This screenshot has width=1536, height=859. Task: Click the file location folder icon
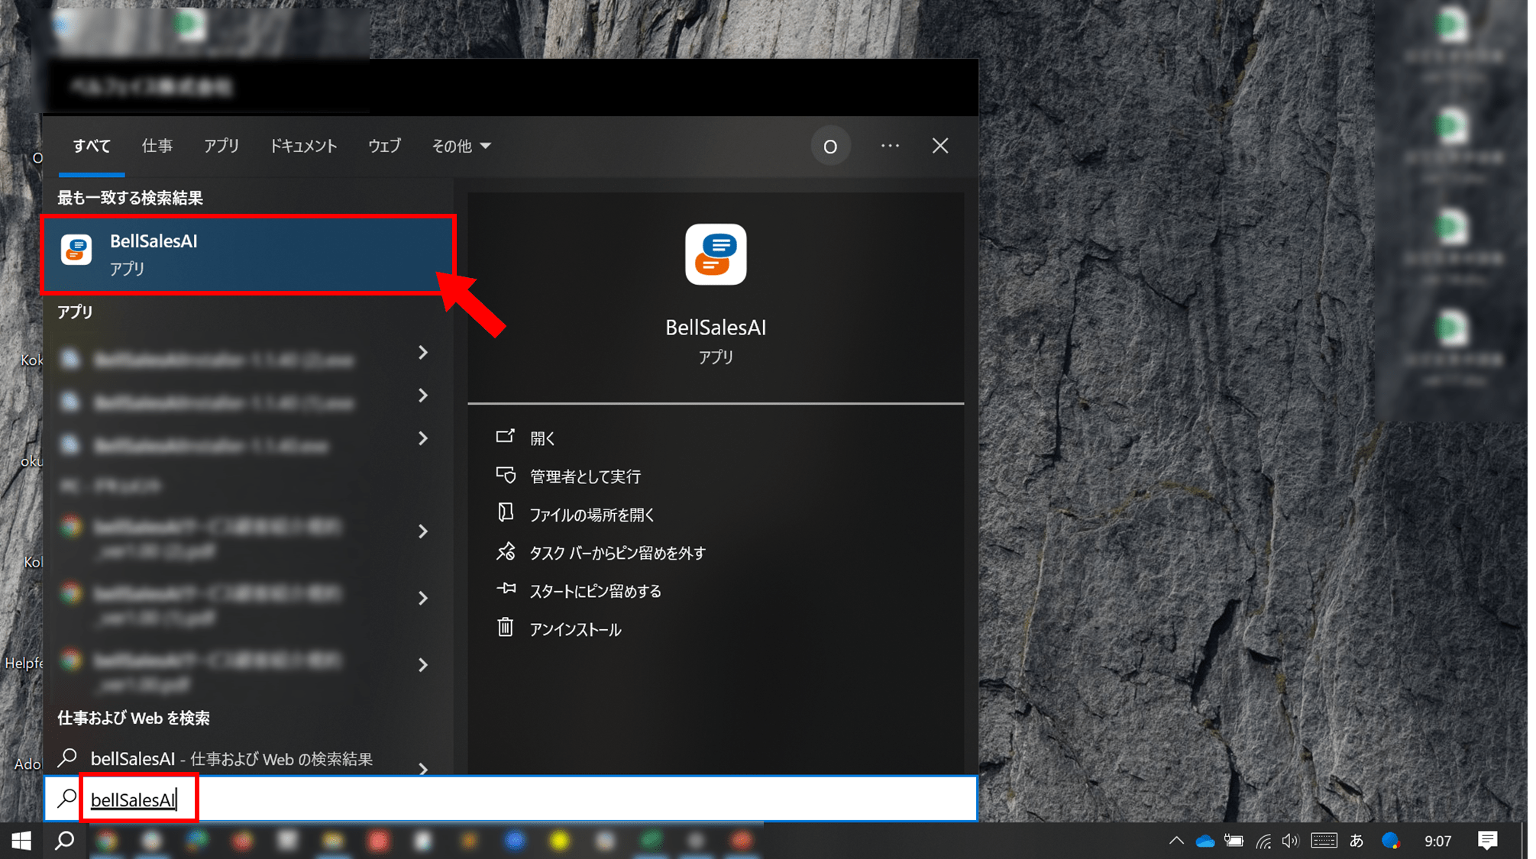point(505,512)
